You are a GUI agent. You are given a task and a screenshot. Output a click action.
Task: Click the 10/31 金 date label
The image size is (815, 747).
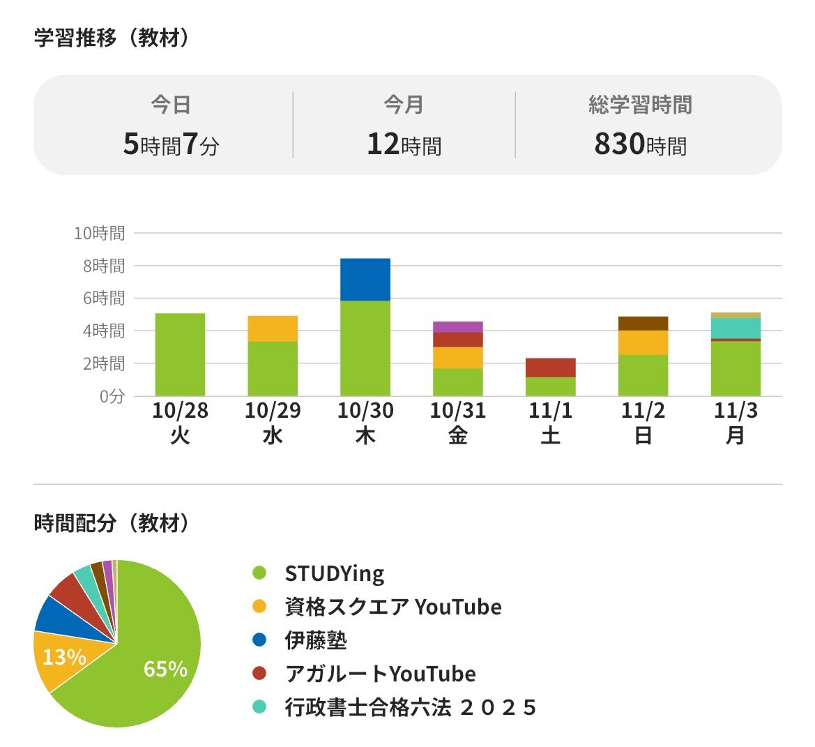click(457, 423)
